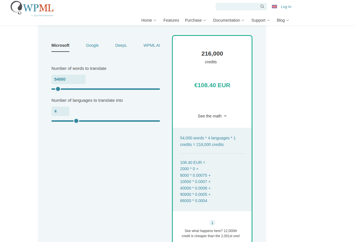Click the 'Number of languages to translate into' label

[87, 100]
